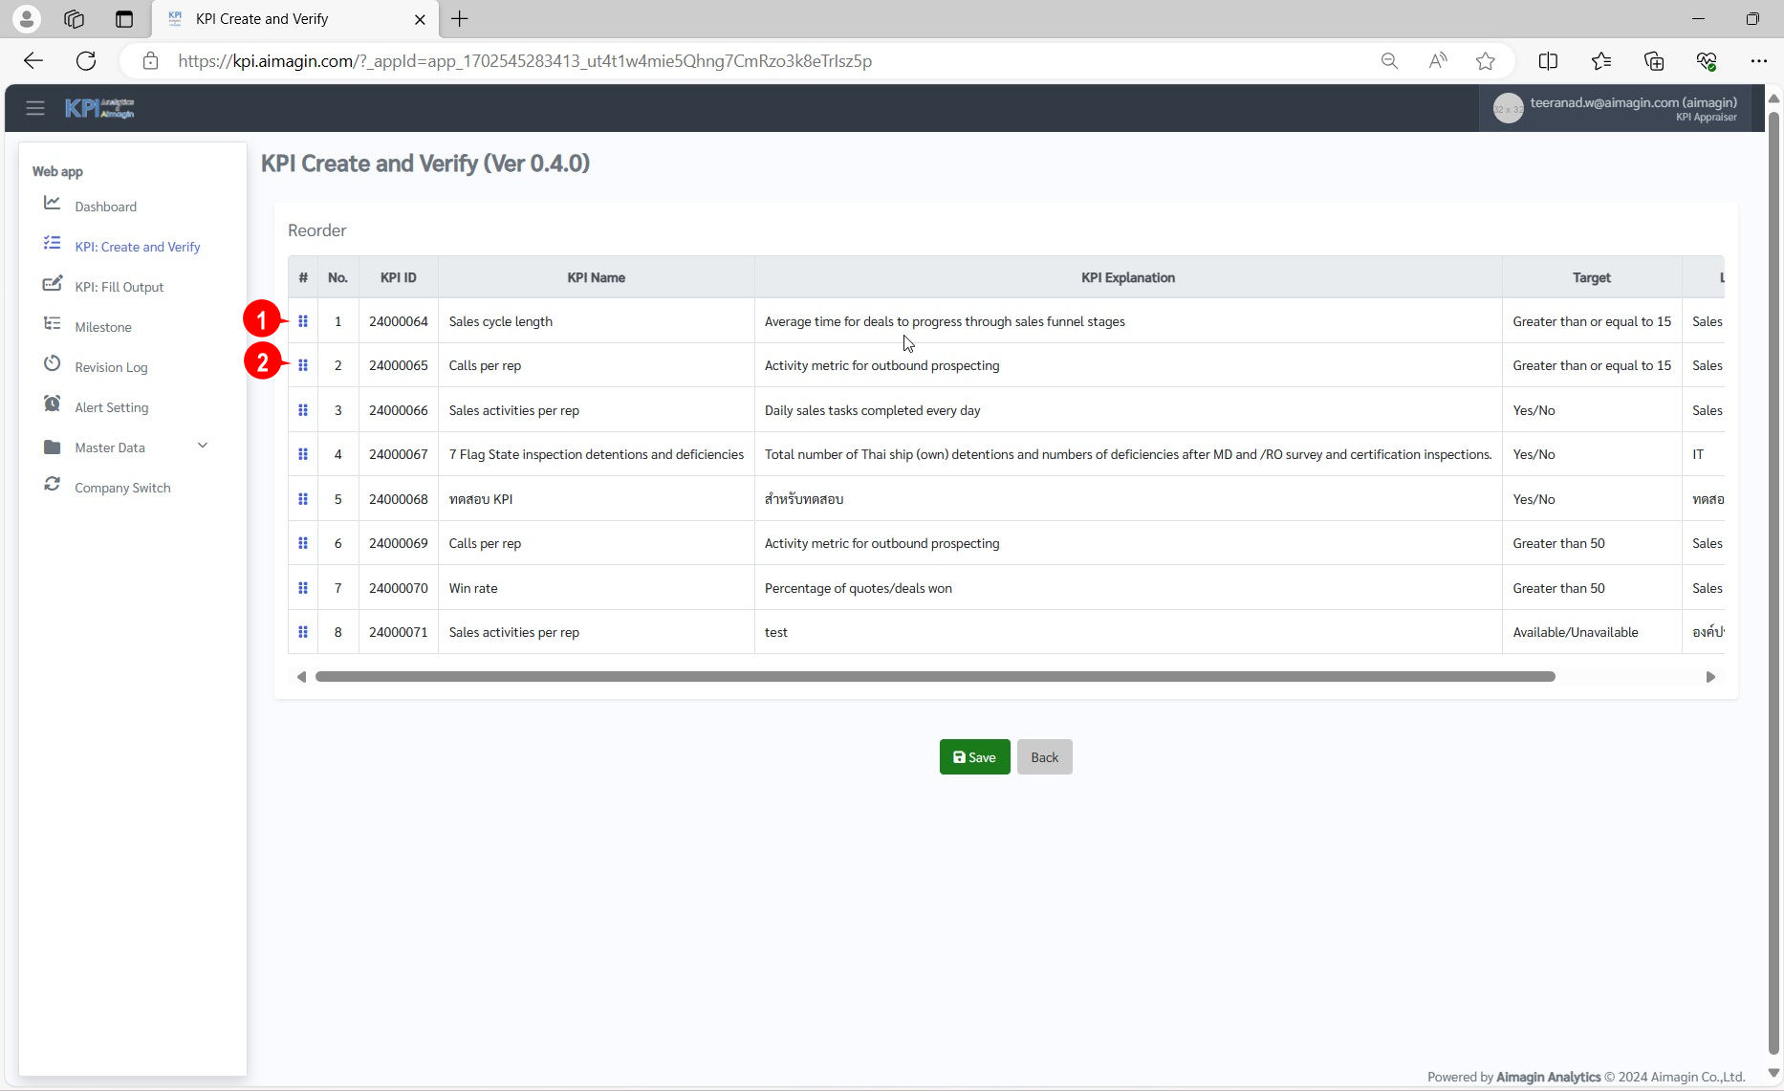Click the Back button
Viewport: 1784px width, 1091px height.
pos(1044,757)
